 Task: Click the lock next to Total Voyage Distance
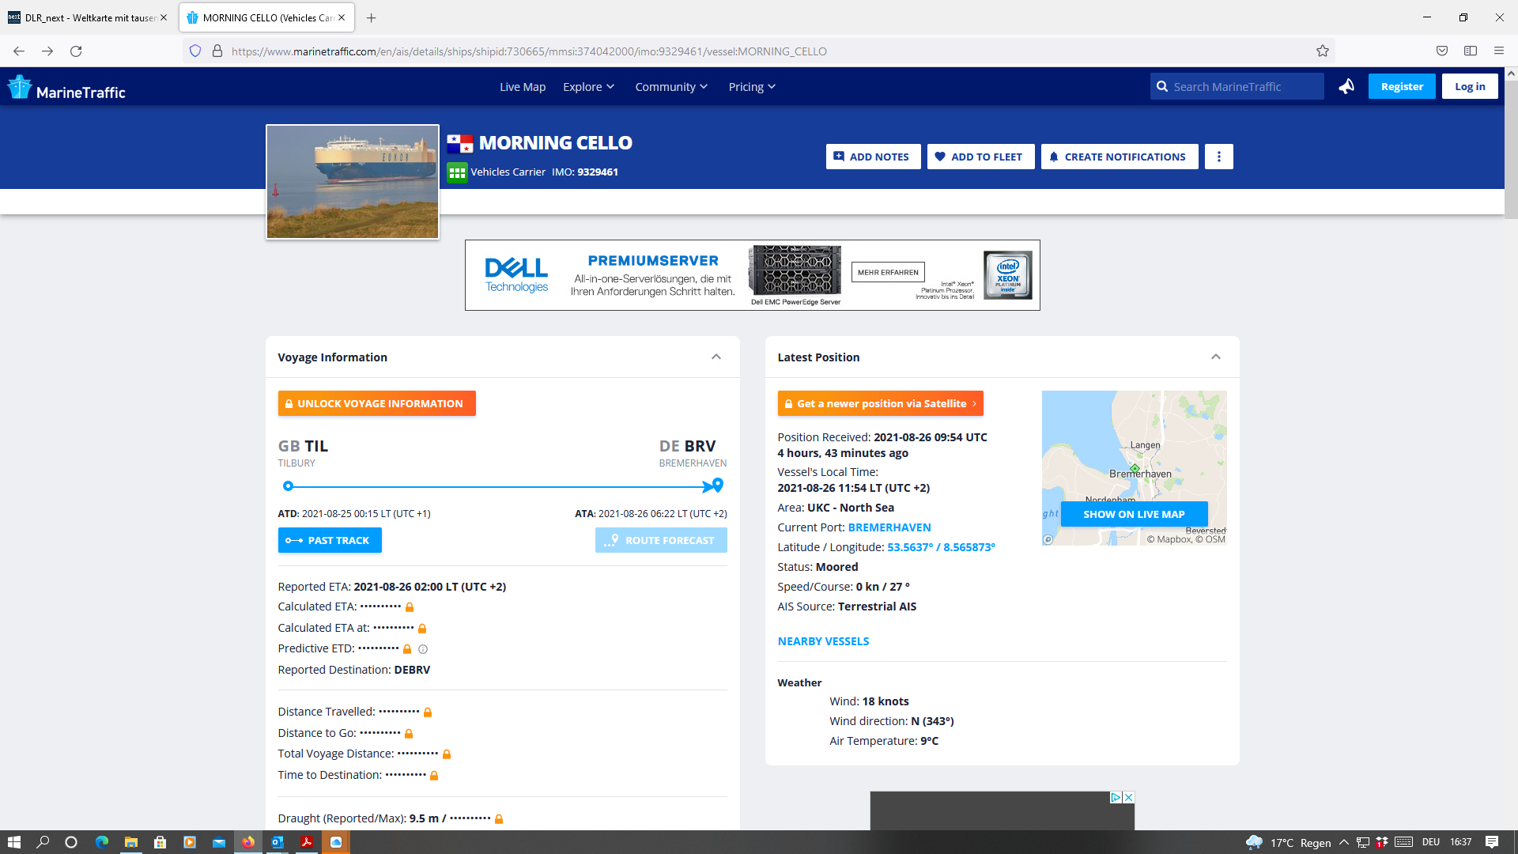click(x=447, y=754)
